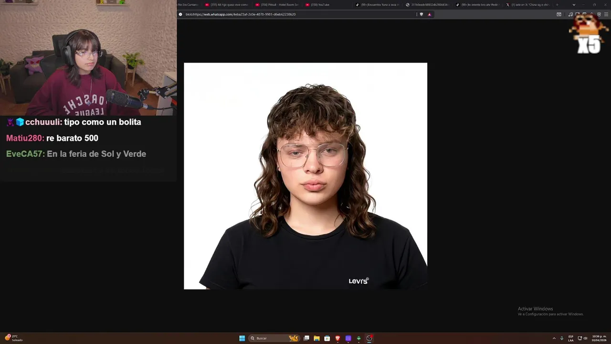Open the volume speaker tray icon
This screenshot has width=611, height=344.
click(586, 338)
